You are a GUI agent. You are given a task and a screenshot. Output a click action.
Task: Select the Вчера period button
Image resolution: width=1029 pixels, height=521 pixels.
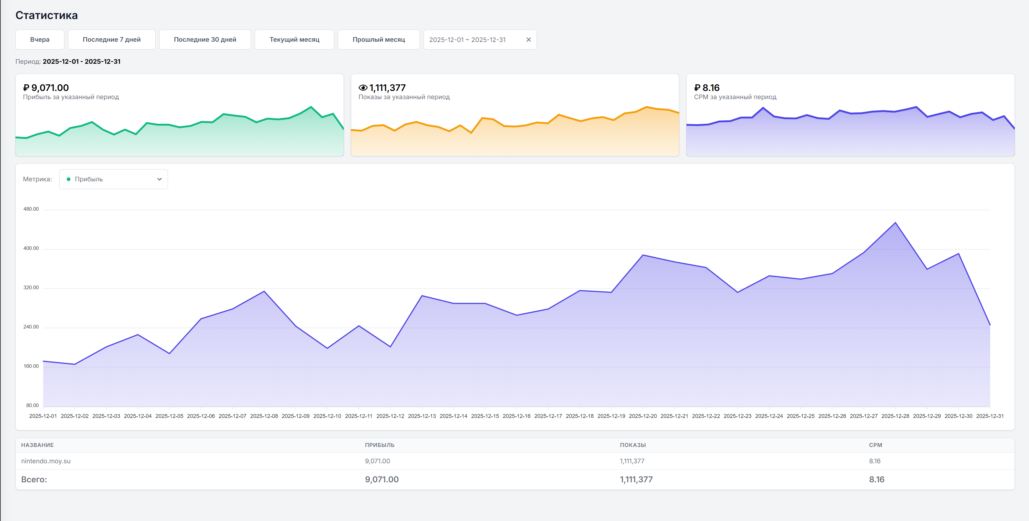pos(40,40)
